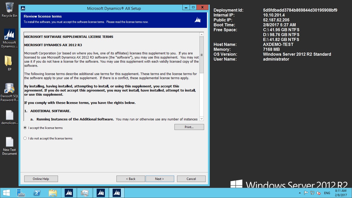Open Online Help for setup
The image size is (352, 198).
pos(41,179)
